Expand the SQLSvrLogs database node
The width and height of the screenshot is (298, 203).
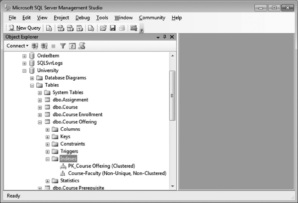[24, 63]
